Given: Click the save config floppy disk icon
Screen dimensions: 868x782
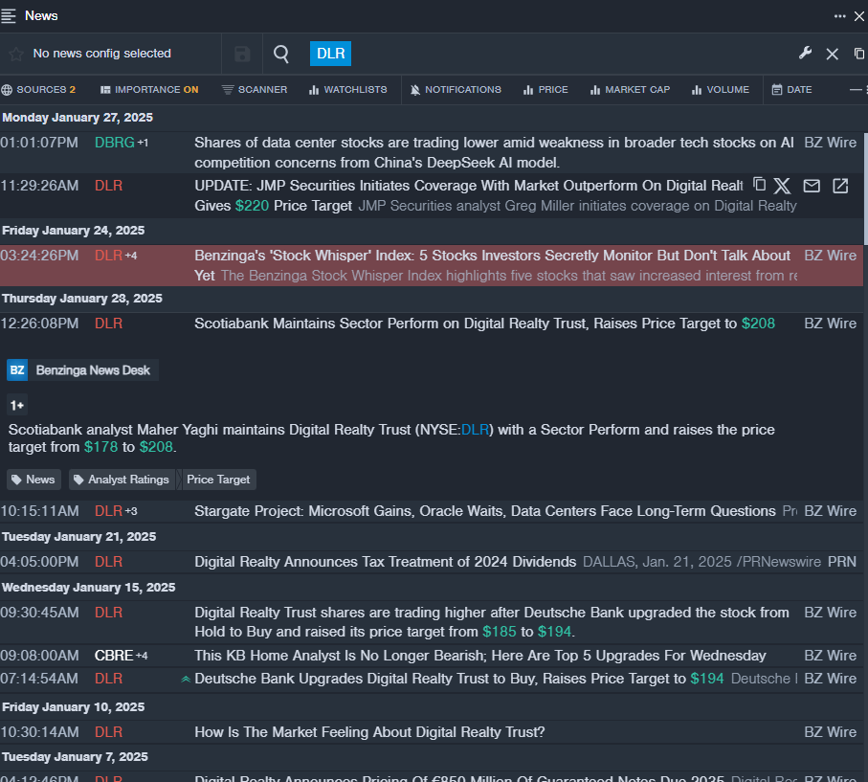Looking at the screenshot, I should [x=242, y=54].
